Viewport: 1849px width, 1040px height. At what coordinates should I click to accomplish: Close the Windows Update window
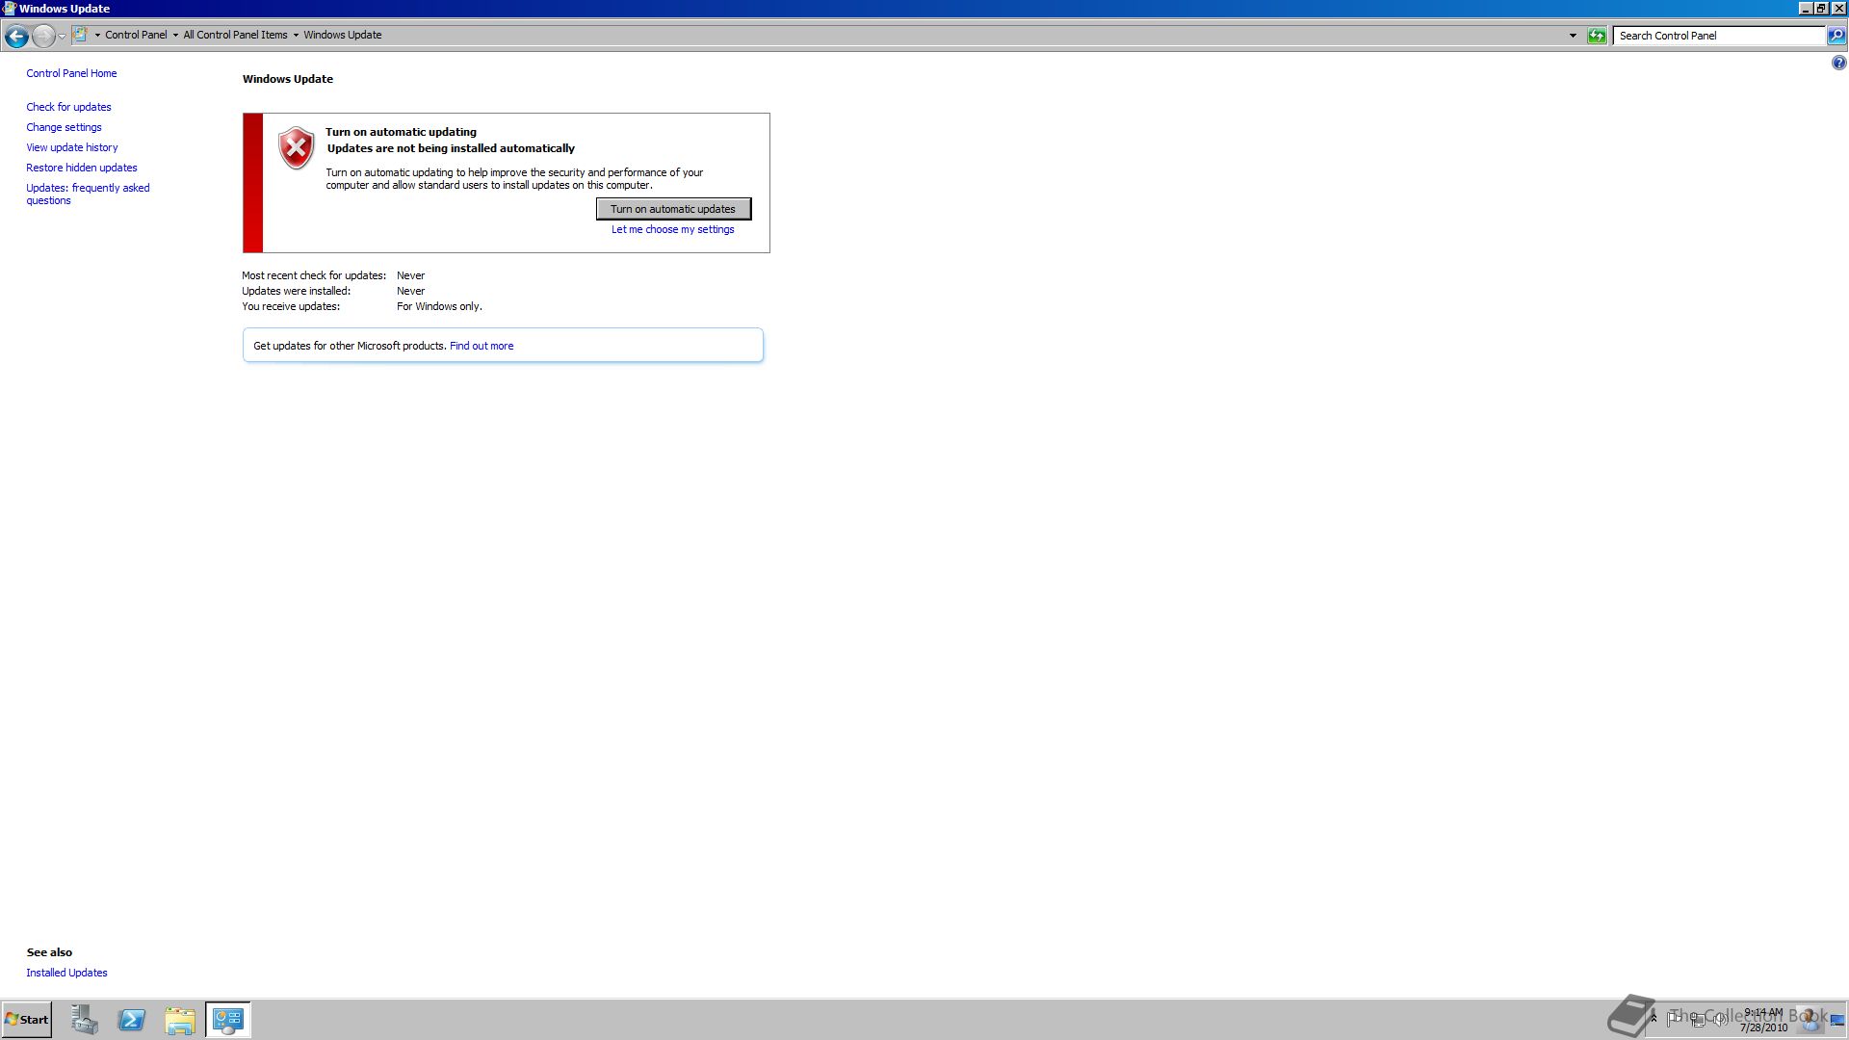1838,8
